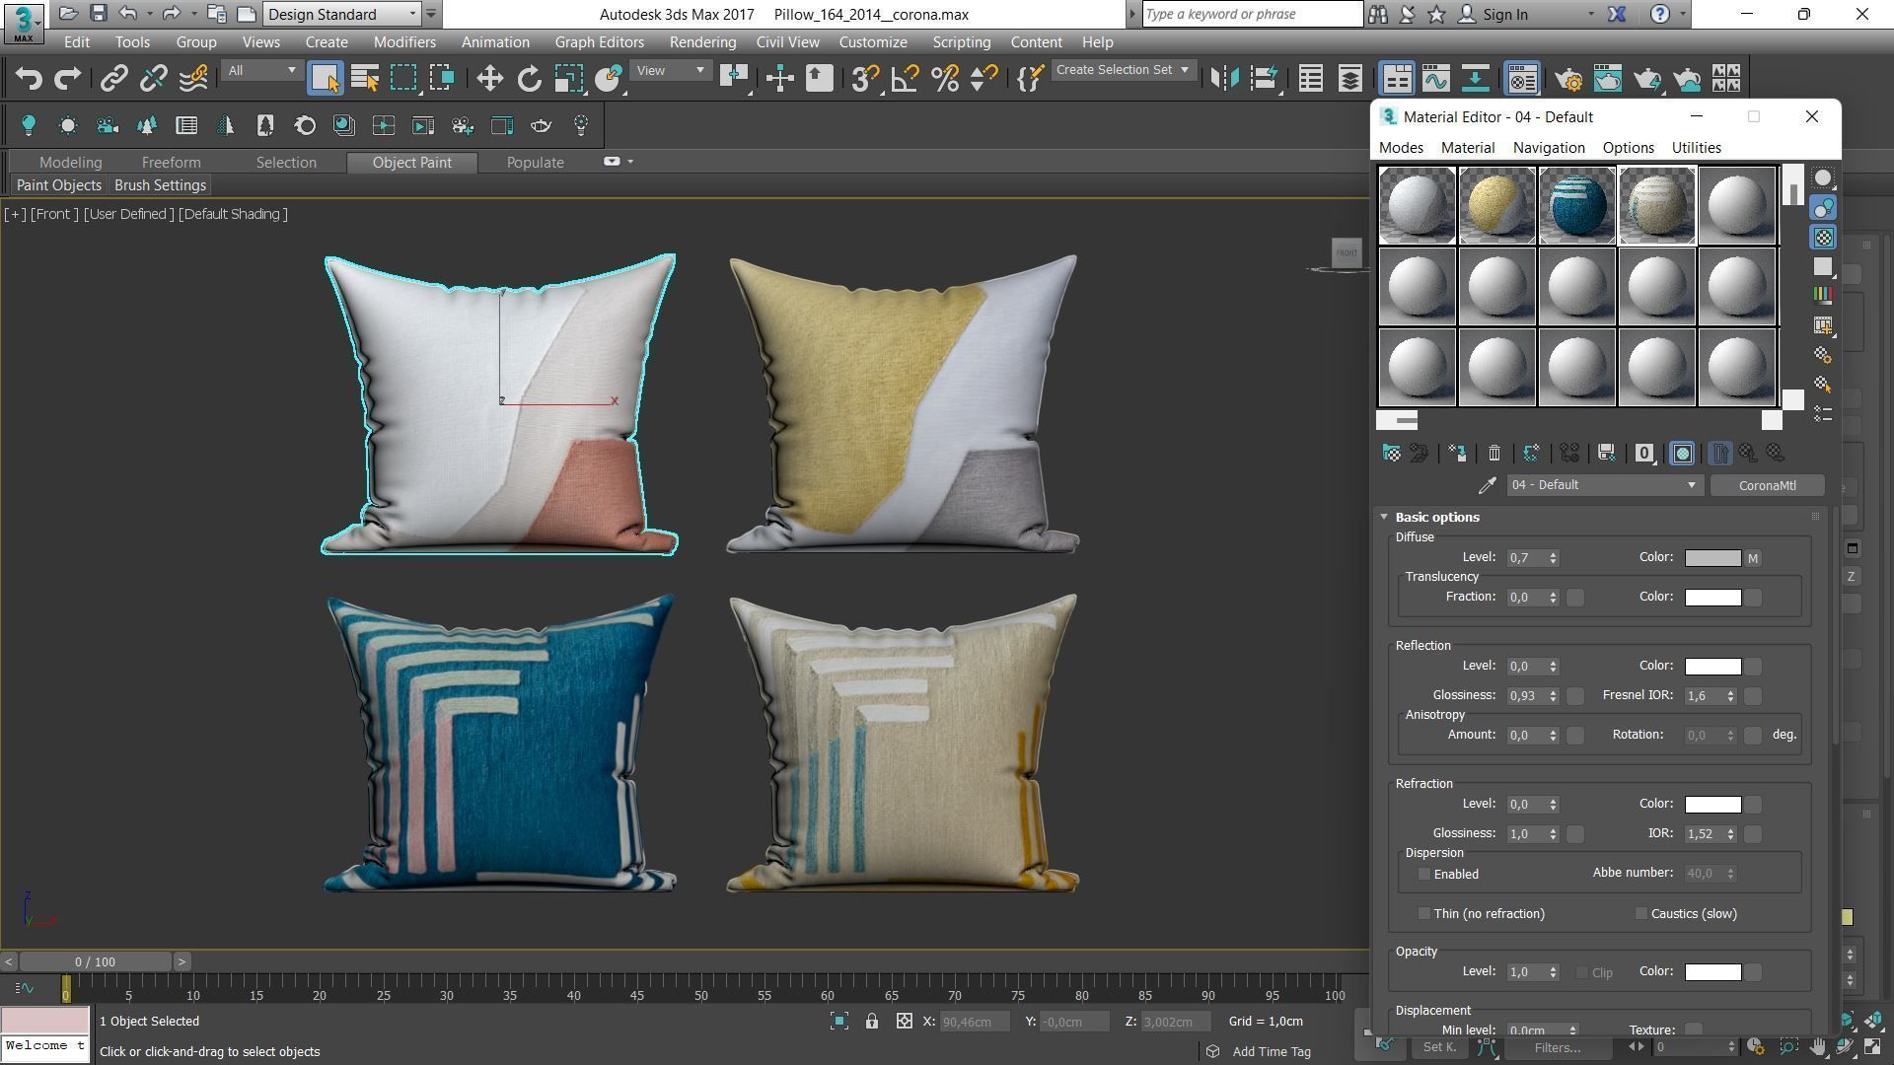
Task: Activate Bind to Space Warp tool
Action: pyautogui.click(x=193, y=79)
